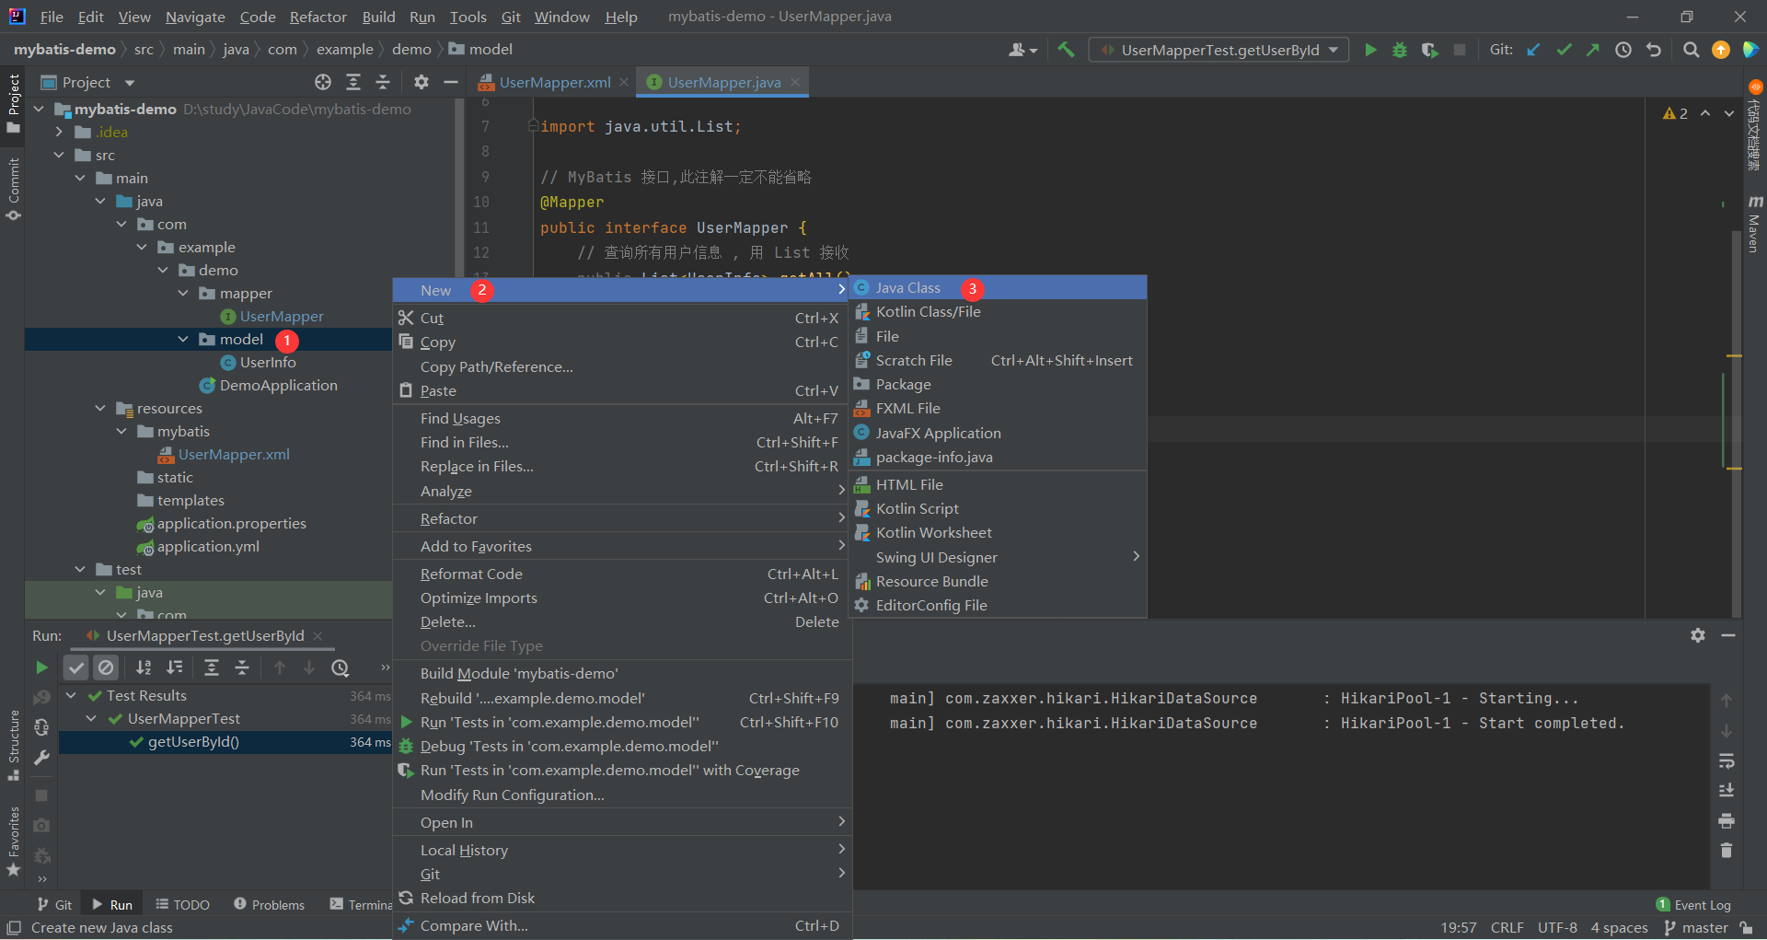Collapse the mybatis folder node
1767x940 pixels.
pos(121,431)
